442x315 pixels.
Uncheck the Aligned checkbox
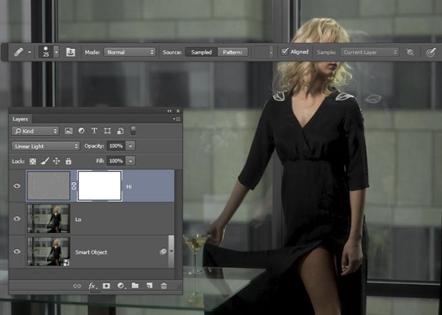coord(285,52)
